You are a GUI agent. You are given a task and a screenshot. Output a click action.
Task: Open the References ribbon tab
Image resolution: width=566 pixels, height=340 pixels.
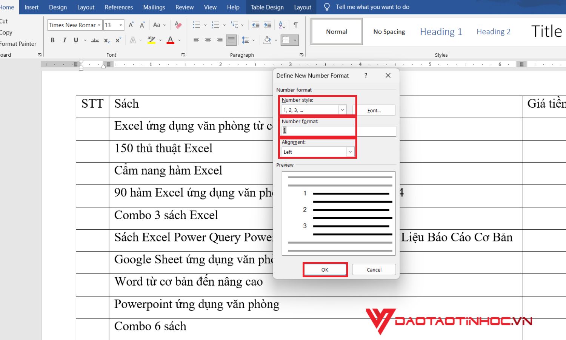pyautogui.click(x=118, y=7)
